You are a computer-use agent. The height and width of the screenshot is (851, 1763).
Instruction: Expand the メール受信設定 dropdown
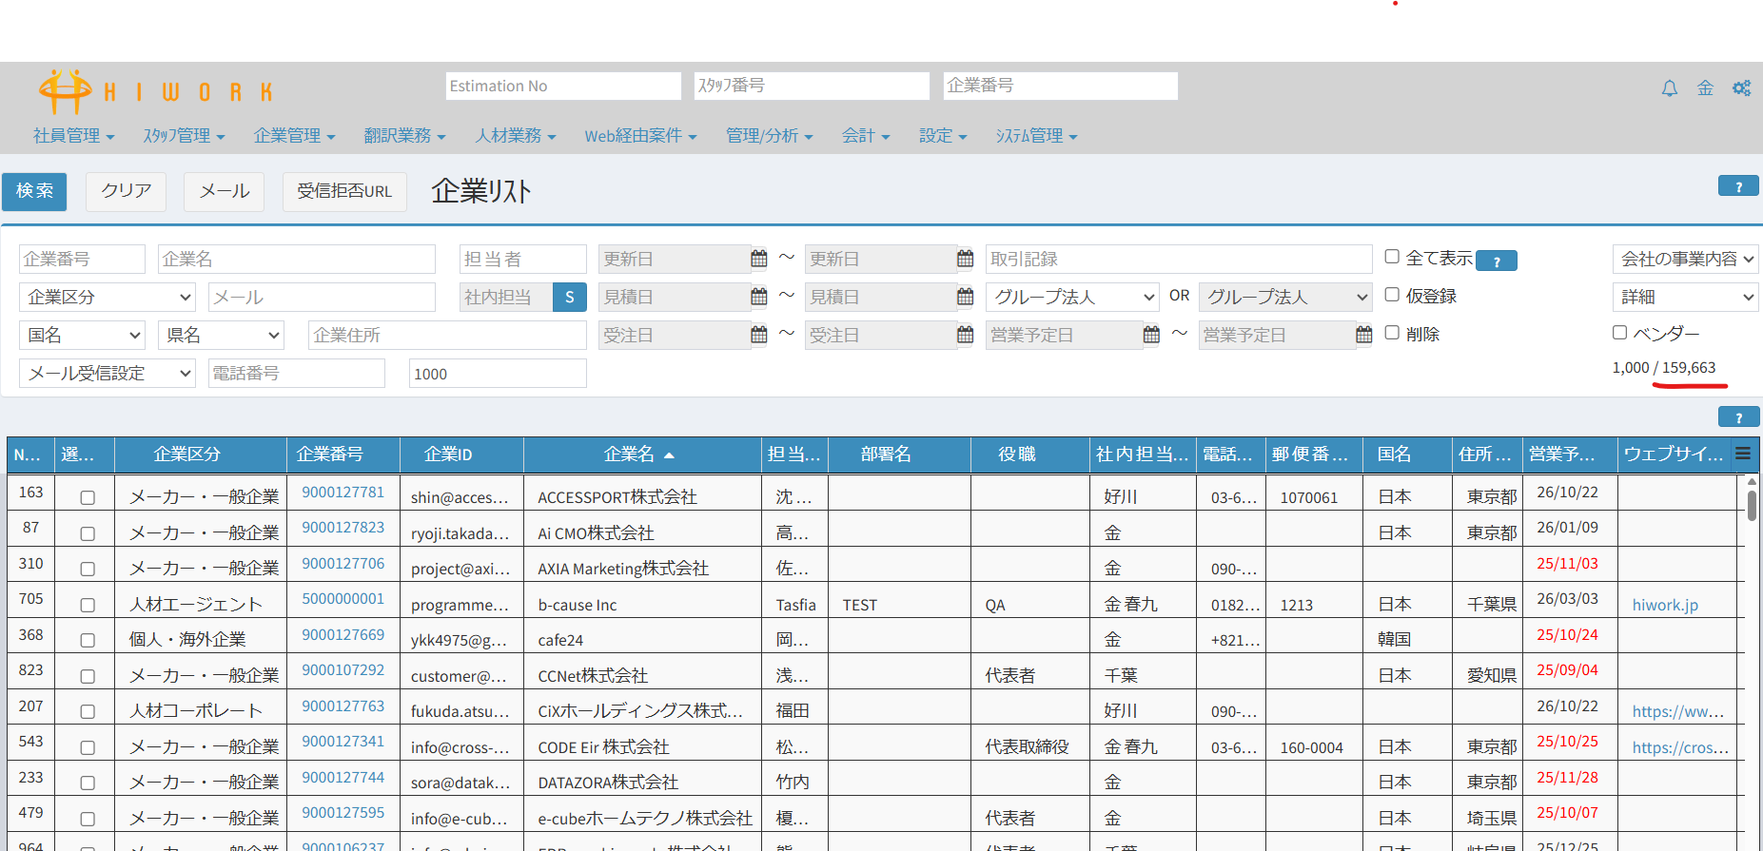point(108,374)
